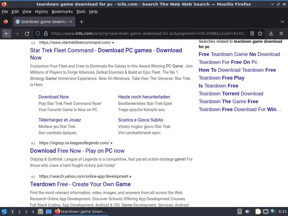Open the History menu

pyautogui.click(x=41, y=12)
